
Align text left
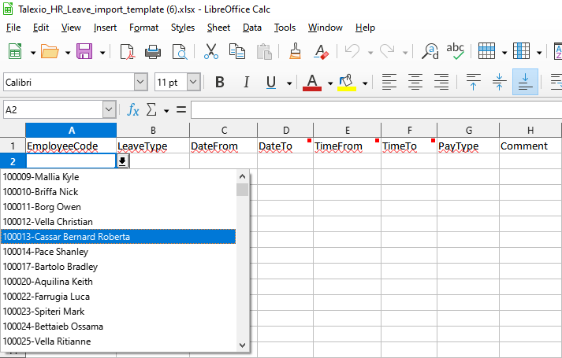[389, 82]
